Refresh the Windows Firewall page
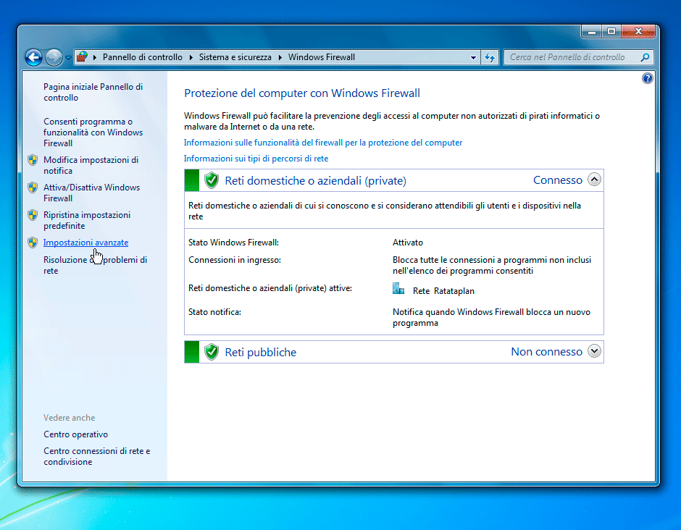The width and height of the screenshot is (681, 530). click(x=490, y=57)
